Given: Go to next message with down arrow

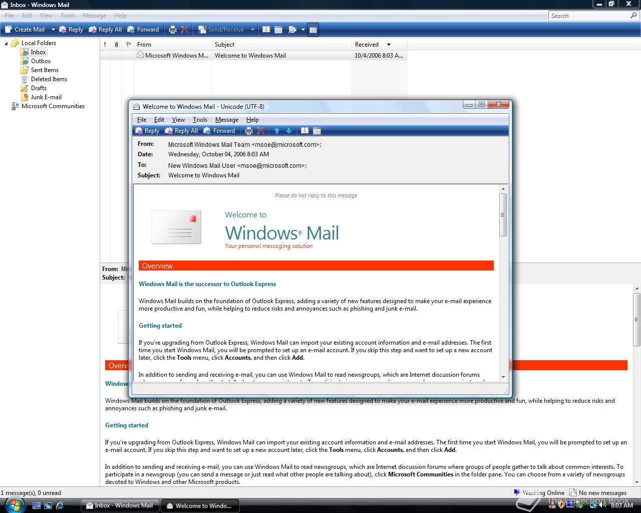Looking at the screenshot, I should [x=289, y=131].
